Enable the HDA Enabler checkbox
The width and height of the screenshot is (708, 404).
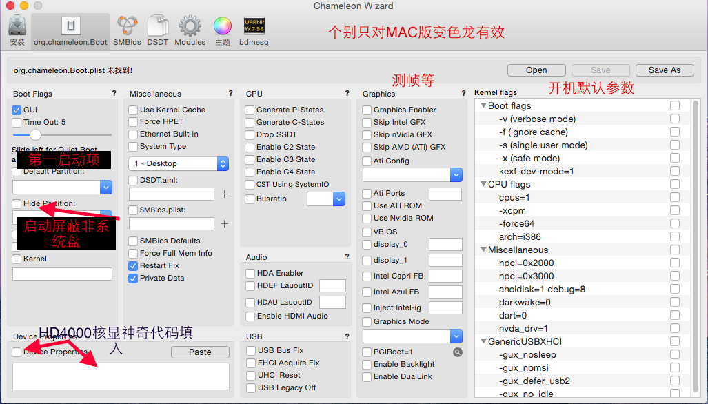pos(250,274)
